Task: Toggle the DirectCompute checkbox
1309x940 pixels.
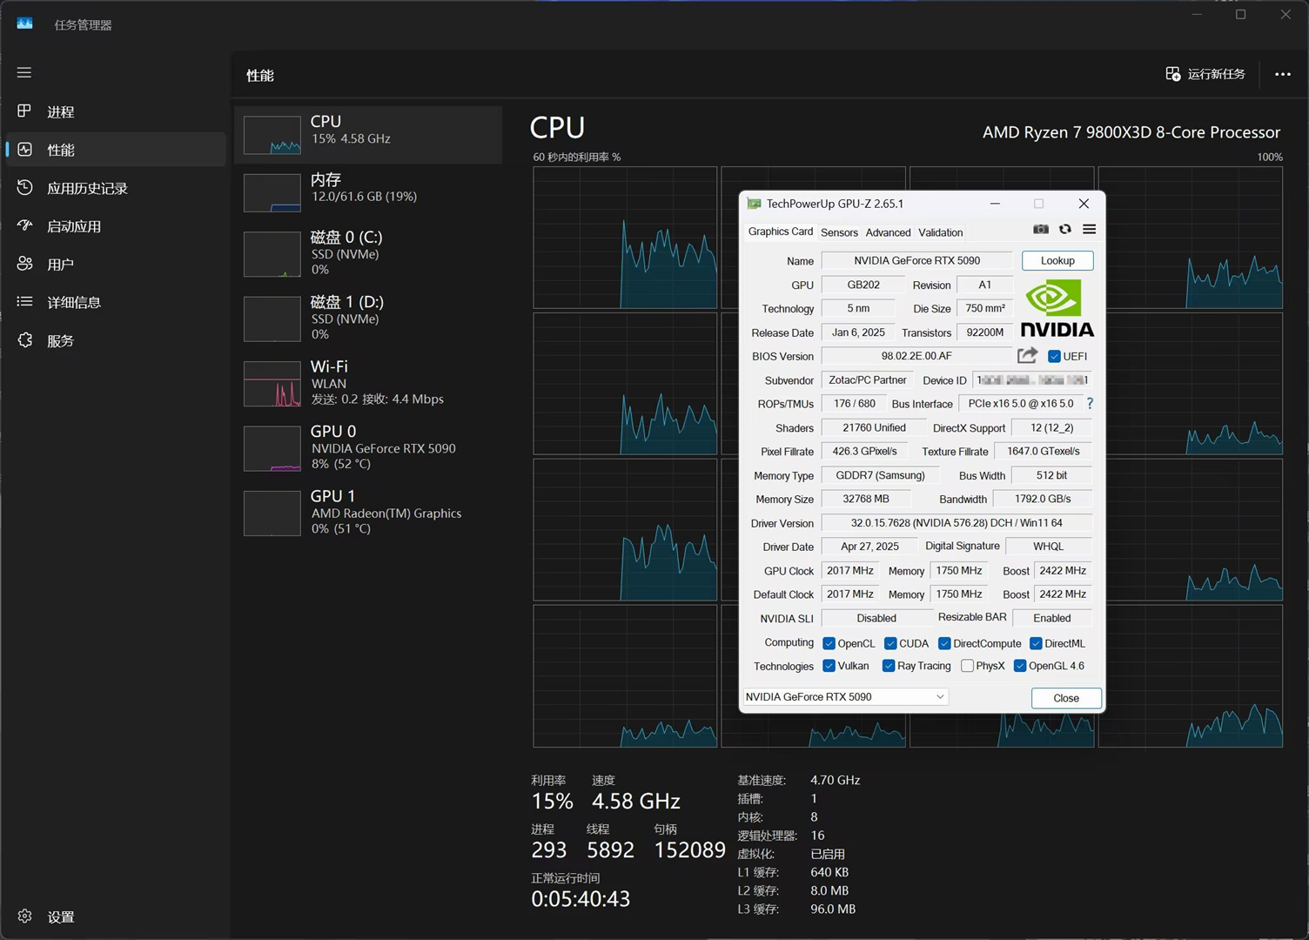Action: (944, 643)
